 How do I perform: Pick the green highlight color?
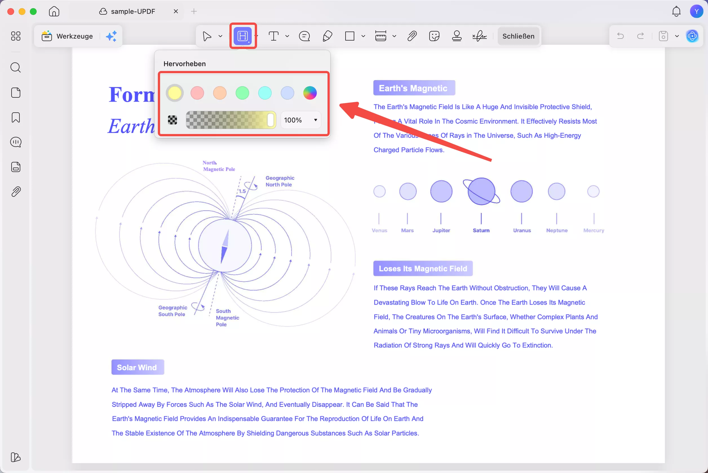(242, 93)
